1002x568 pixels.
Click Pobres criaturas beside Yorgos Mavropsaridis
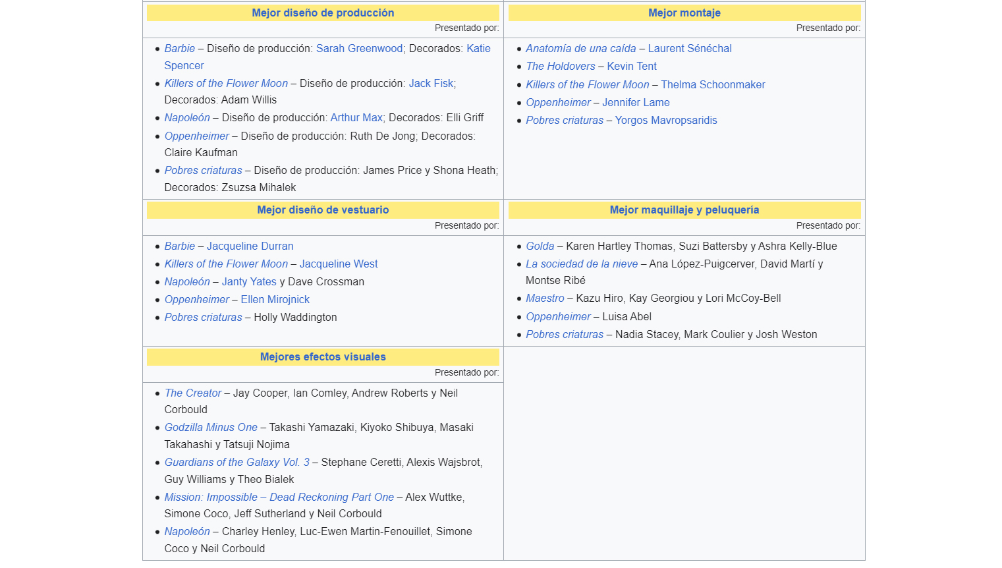click(565, 120)
